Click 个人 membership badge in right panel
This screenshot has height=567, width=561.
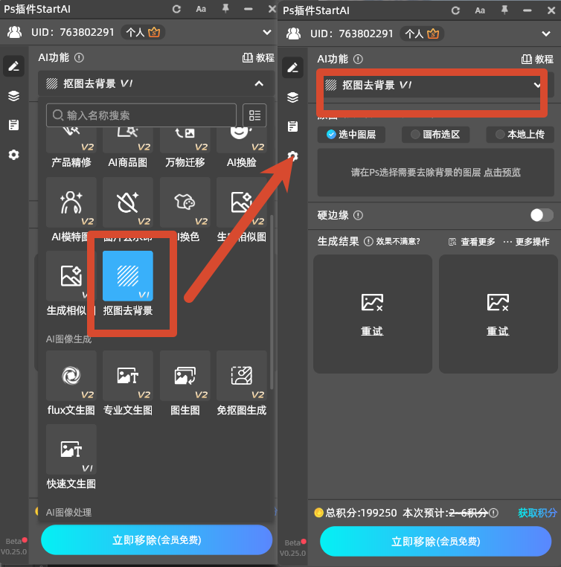click(422, 33)
